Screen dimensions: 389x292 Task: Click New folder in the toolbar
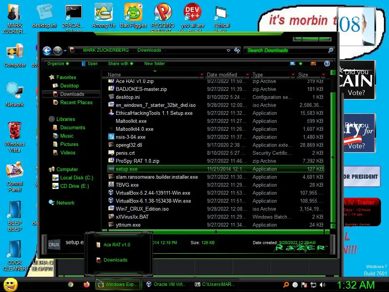click(155, 63)
